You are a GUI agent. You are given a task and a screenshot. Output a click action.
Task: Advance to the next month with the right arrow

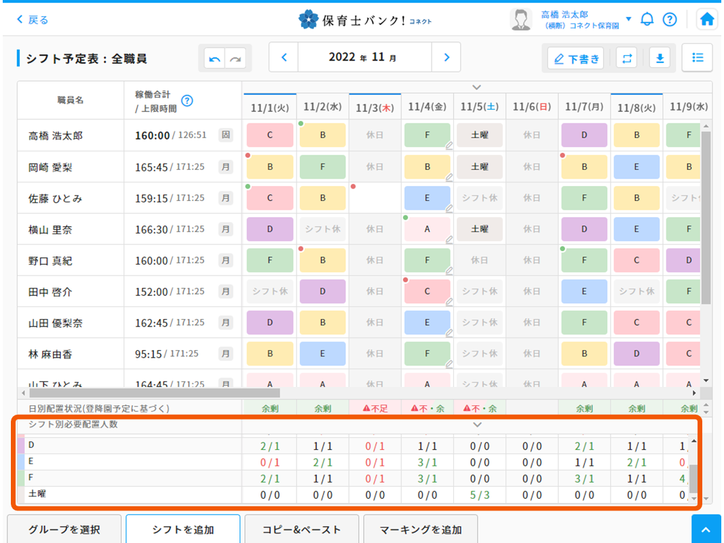(446, 58)
